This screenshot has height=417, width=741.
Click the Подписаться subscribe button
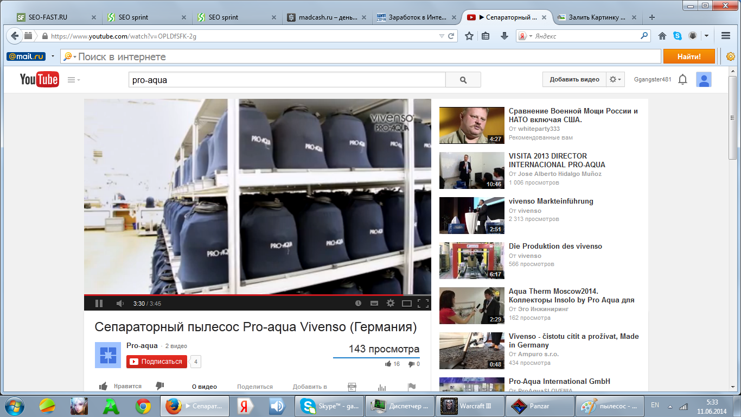(x=157, y=362)
